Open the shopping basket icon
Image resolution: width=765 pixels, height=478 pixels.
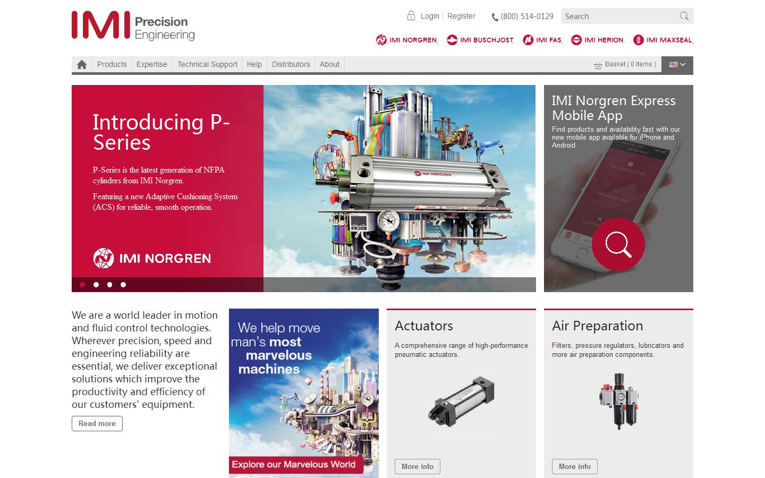pyautogui.click(x=597, y=64)
